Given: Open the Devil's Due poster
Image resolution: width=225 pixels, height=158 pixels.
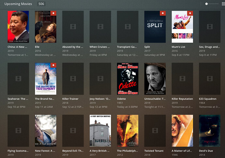Looking at the screenshot, I should 210,131.
